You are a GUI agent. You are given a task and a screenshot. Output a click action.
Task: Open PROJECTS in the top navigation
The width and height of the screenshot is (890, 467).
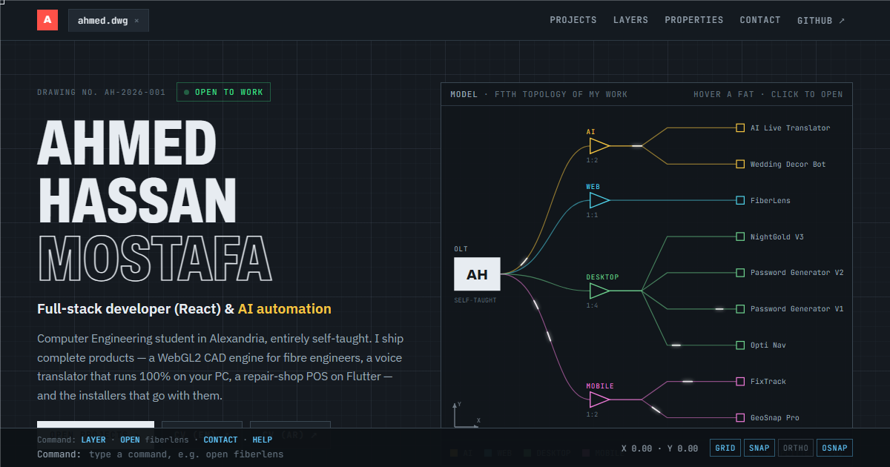coord(573,20)
